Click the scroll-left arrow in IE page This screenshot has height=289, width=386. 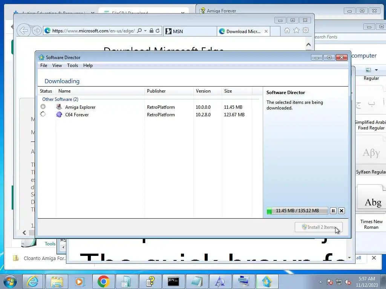[x=24, y=233]
